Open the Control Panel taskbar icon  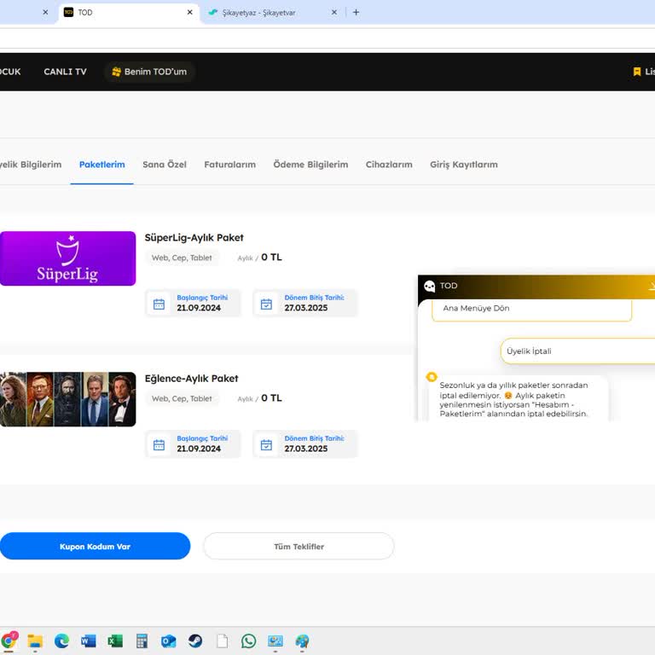pyautogui.click(x=275, y=641)
